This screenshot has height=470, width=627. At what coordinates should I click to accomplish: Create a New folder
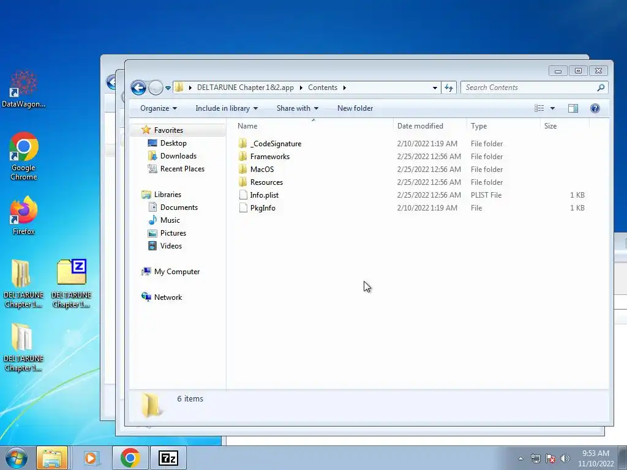click(x=355, y=108)
